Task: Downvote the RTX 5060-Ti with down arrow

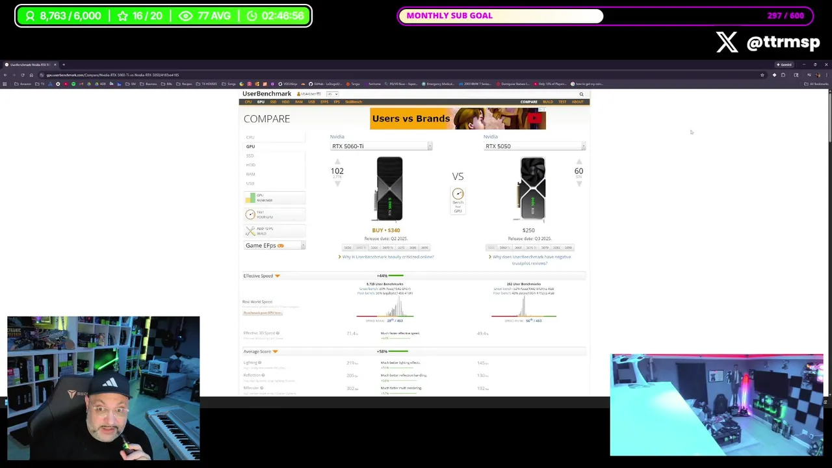Action: [x=337, y=183]
